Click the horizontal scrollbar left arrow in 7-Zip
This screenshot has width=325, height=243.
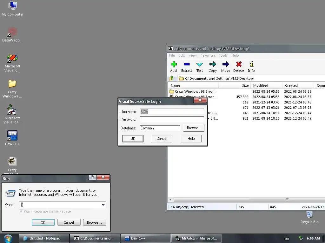(x=170, y=199)
